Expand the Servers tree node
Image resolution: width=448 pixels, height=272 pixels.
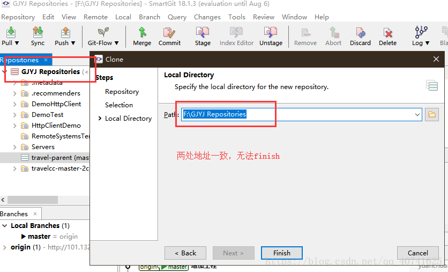point(15,147)
